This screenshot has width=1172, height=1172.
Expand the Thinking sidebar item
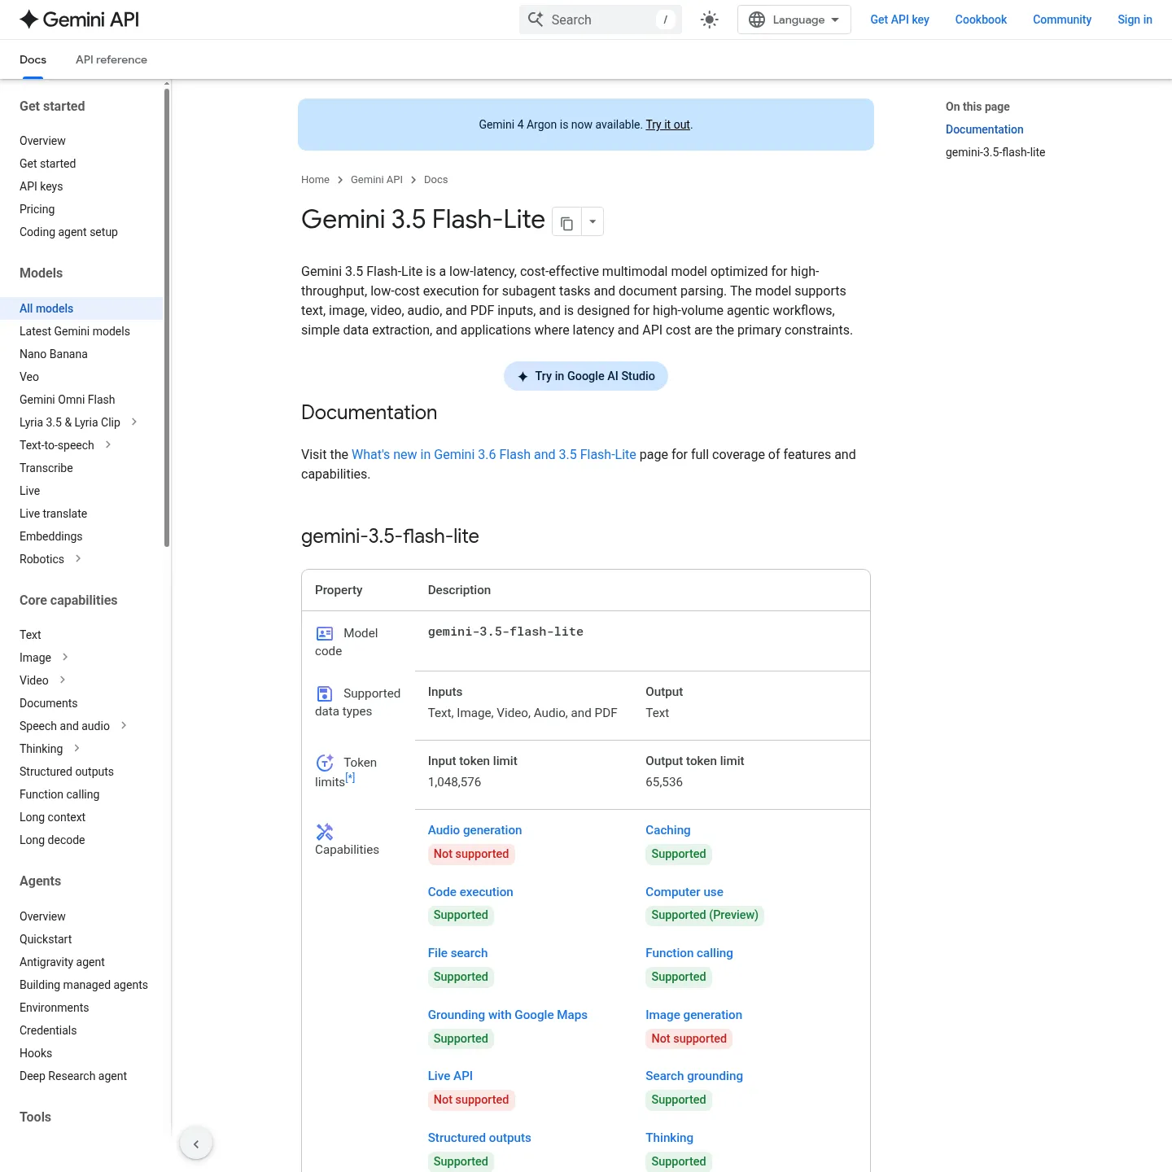tap(77, 748)
